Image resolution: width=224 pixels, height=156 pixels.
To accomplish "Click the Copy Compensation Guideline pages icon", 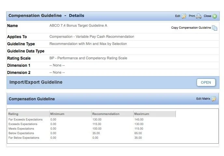I will pos(215,28).
